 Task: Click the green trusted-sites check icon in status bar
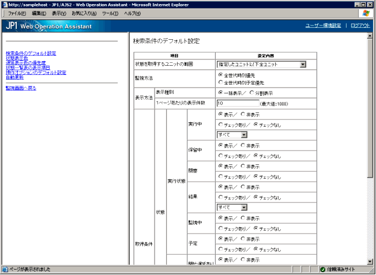pos(323,269)
